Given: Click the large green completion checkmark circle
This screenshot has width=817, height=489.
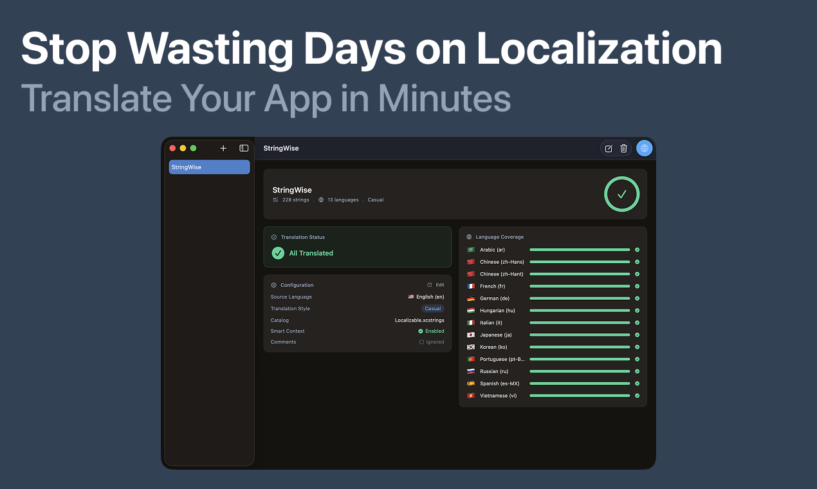Looking at the screenshot, I should pos(621,194).
